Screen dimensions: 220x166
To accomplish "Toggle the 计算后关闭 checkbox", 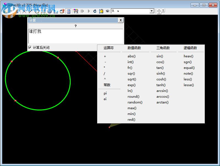I will coord(30,47).
